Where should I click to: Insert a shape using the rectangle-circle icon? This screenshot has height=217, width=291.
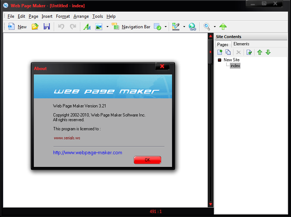[x=158, y=26]
